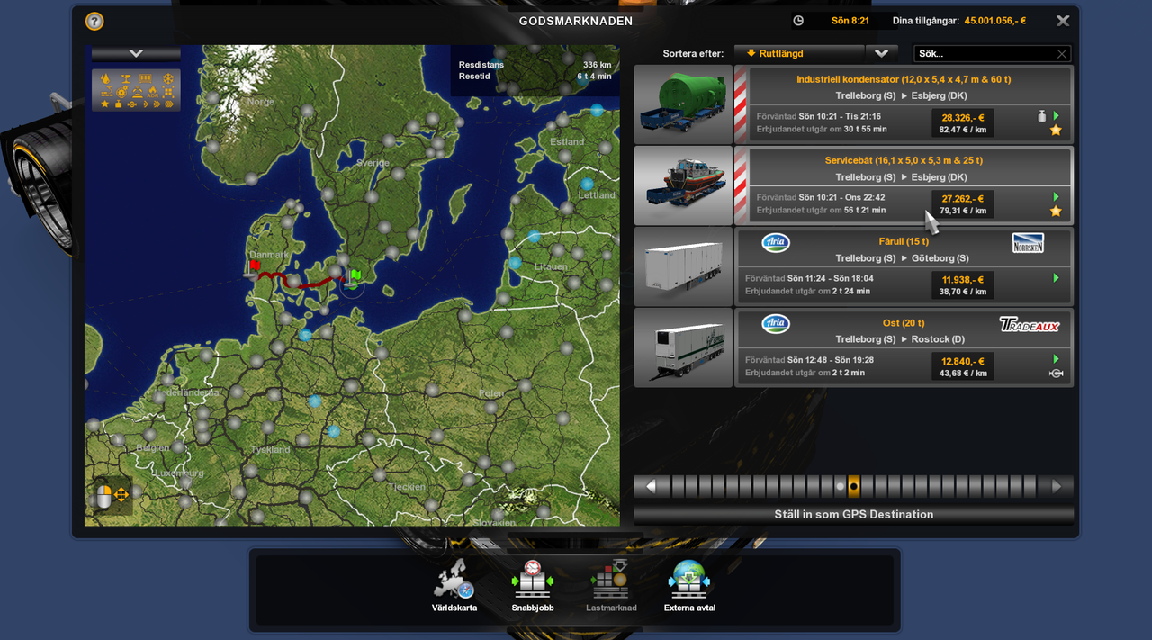Toggle the ADR hazardous cargo filter
1152x640 pixels.
click(x=153, y=92)
